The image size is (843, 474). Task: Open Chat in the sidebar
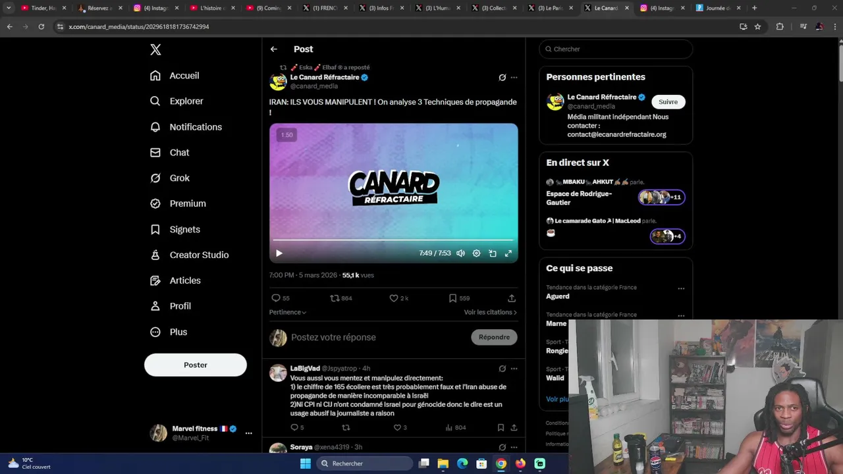coord(169,153)
